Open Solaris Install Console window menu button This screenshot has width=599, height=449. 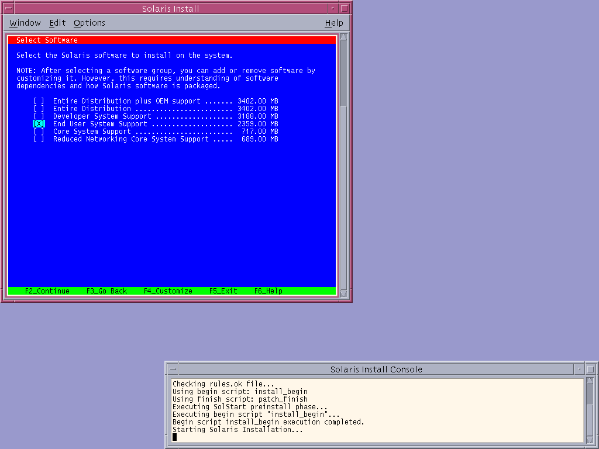point(173,369)
